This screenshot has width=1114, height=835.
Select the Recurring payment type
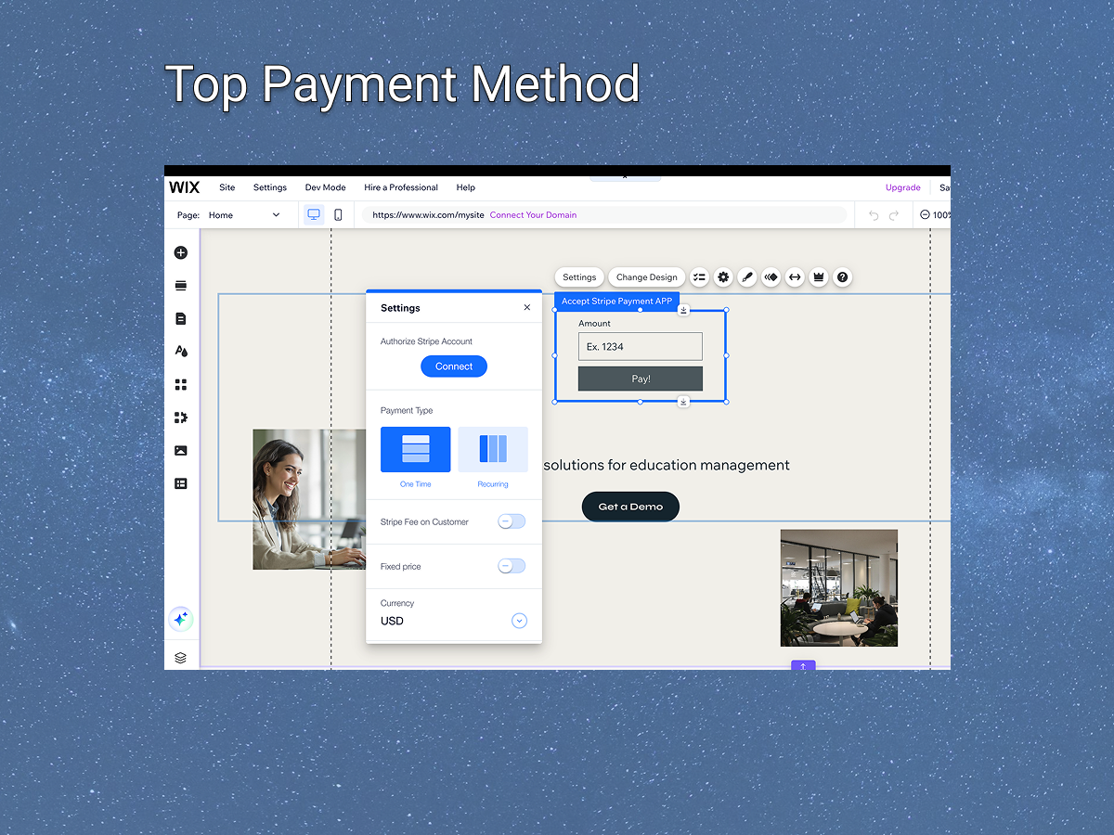[x=493, y=449]
